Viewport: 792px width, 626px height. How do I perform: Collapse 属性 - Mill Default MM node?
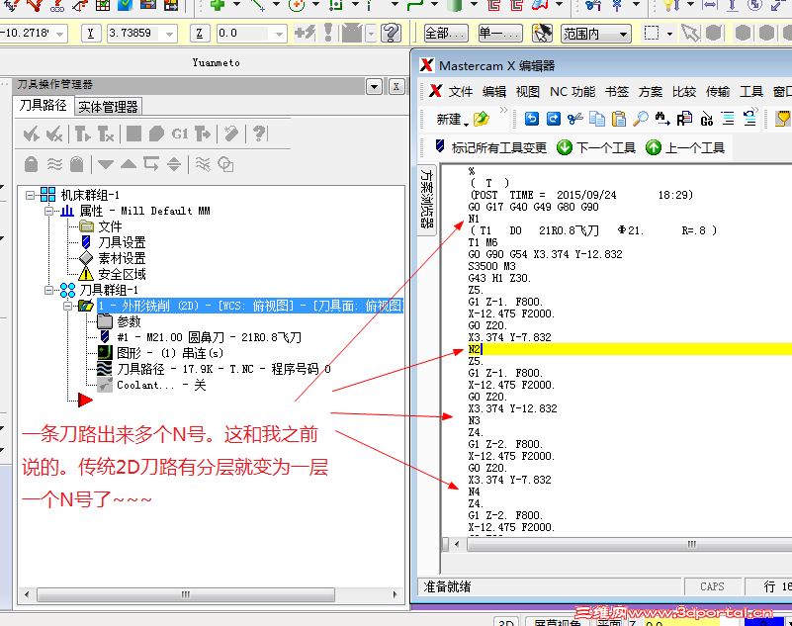[49, 211]
